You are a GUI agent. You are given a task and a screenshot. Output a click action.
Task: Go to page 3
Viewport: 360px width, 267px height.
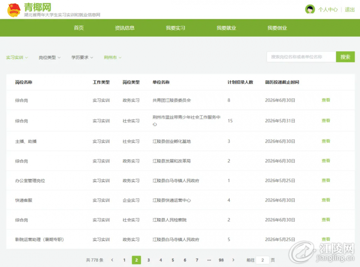click(x=149, y=260)
